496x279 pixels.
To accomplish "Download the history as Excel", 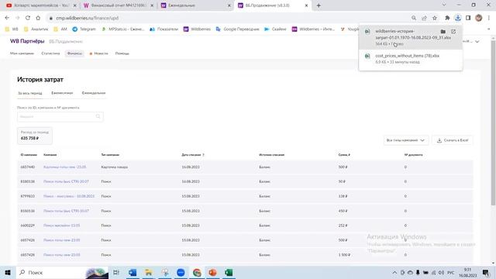I will coord(453,140).
